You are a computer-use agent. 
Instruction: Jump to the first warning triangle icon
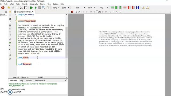click(x=143, y=8)
